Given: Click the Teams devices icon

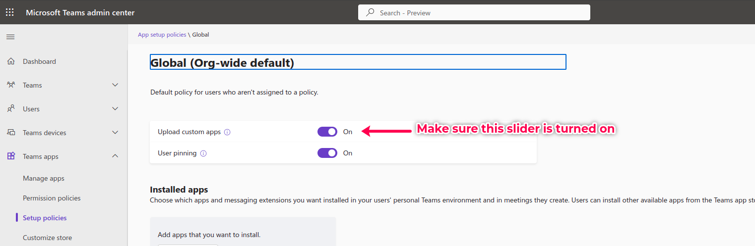Looking at the screenshot, I should point(11,133).
